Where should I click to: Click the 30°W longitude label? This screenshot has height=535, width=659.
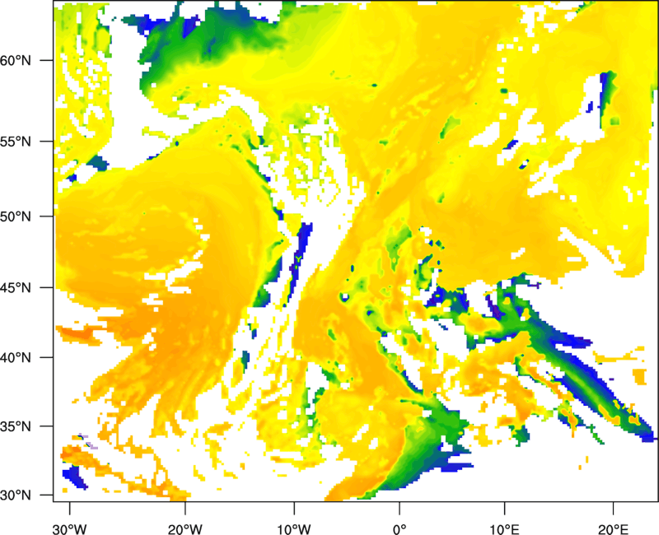(x=69, y=529)
